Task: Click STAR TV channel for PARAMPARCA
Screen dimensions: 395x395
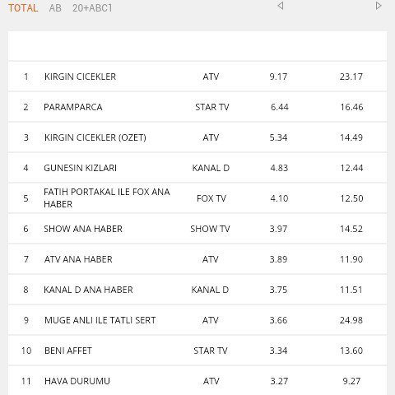Action: [212, 107]
